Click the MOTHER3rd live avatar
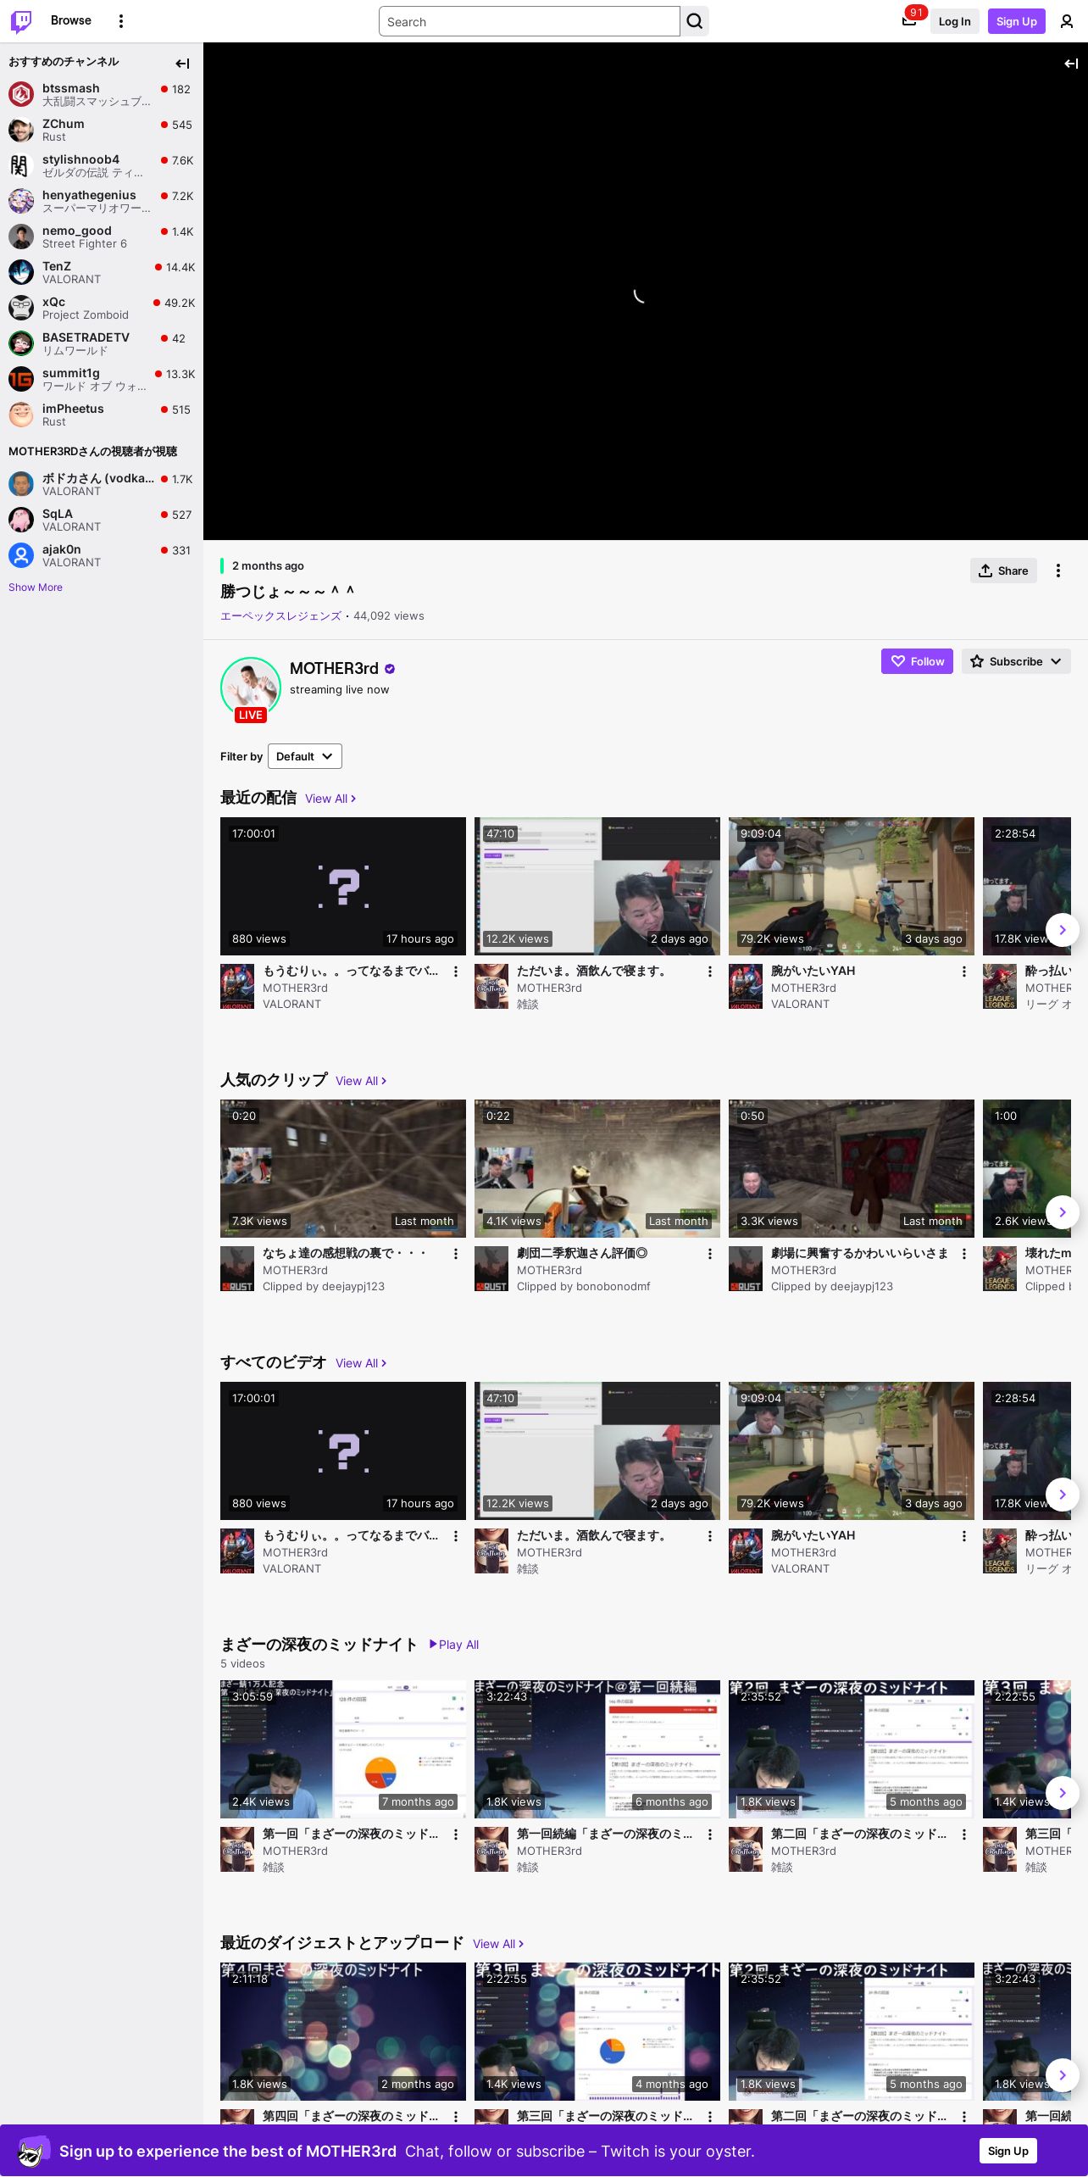1088x2177 pixels. click(251, 688)
